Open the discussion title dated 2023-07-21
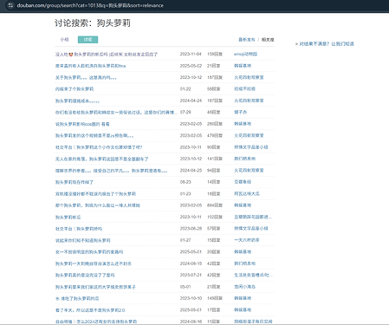Screen dimensions: 389x325 click(85, 275)
